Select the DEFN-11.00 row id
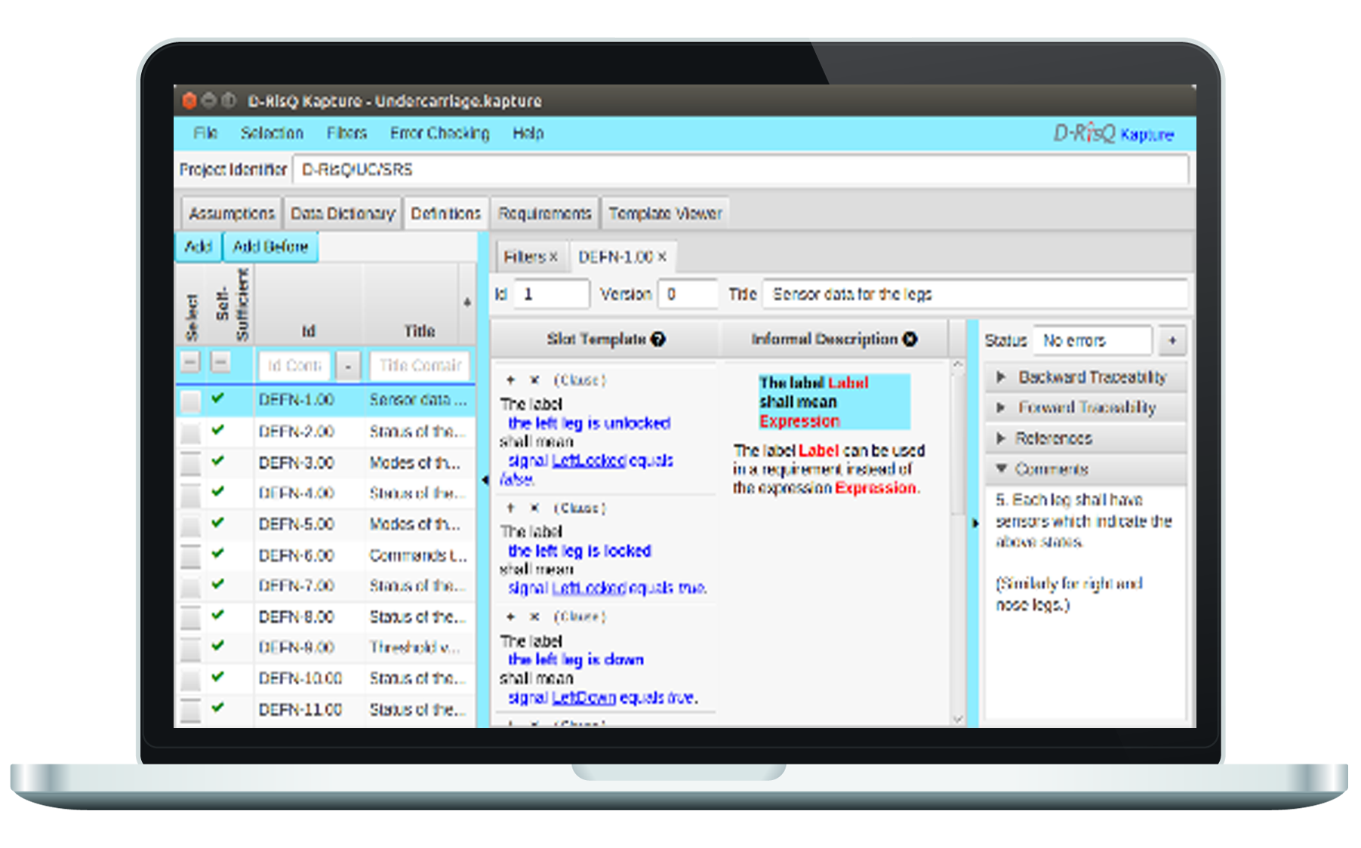Screen dimensions: 1361x848 point(300,709)
